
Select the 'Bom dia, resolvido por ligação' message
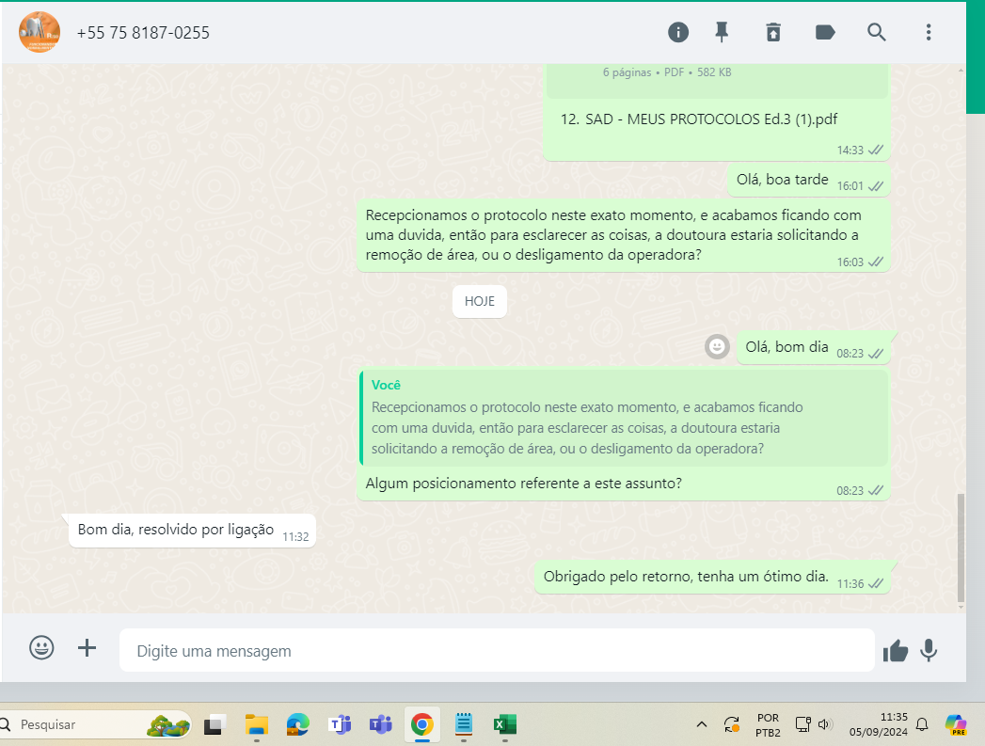tap(192, 531)
